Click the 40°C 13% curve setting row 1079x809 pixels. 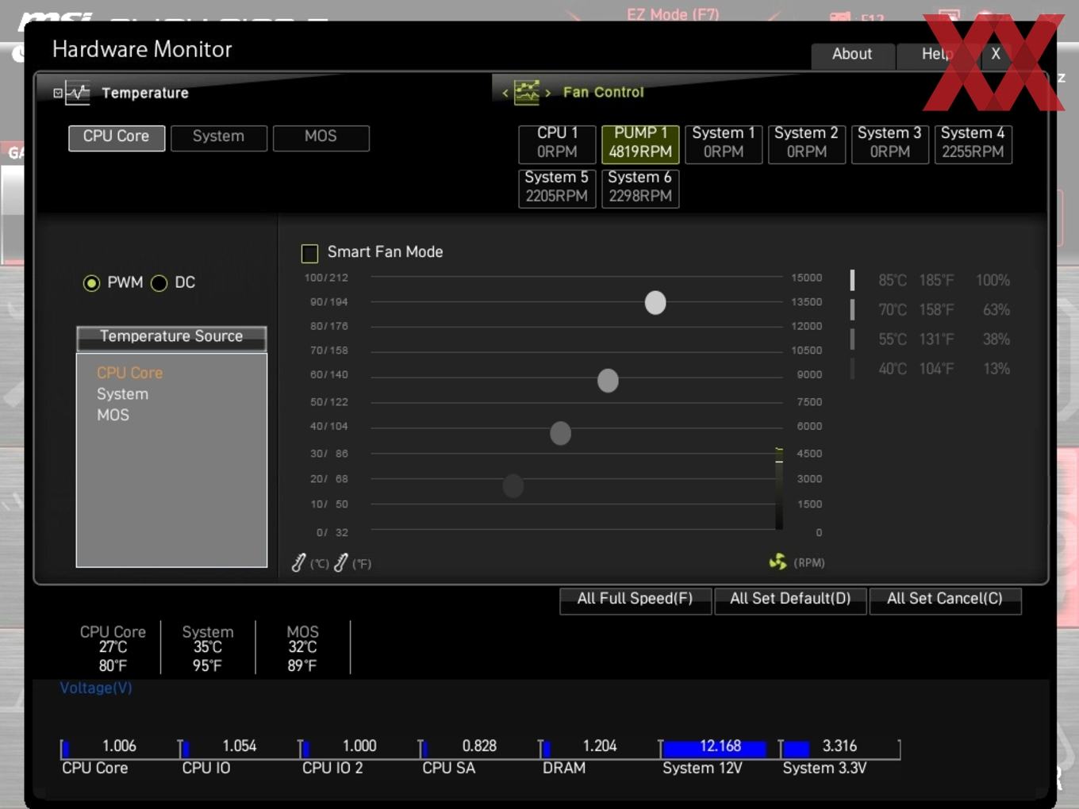[x=931, y=369]
